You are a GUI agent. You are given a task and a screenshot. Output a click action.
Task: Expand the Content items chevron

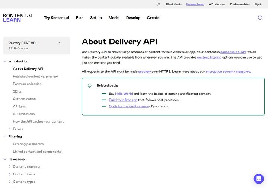click(10, 174)
